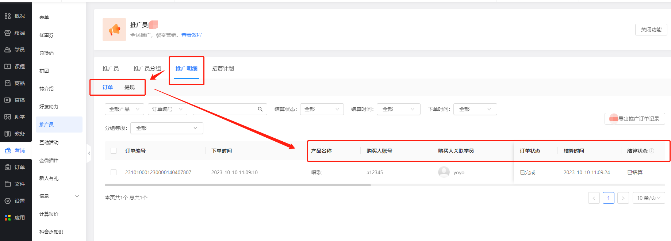Open the 助学 sidebar icon
Screen dimensions: 671x241
(x=8, y=117)
